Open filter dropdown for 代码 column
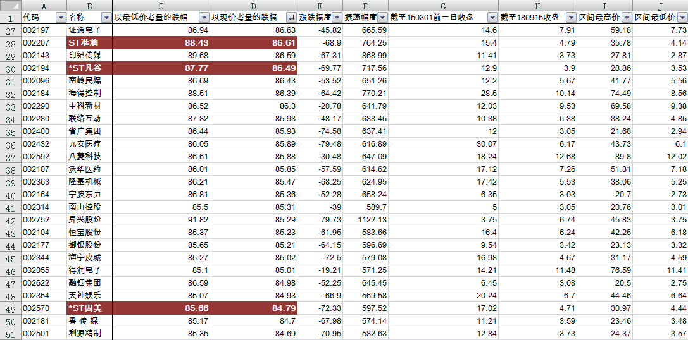This screenshot has width=688, height=340. pyautogui.click(x=61, y=18)
